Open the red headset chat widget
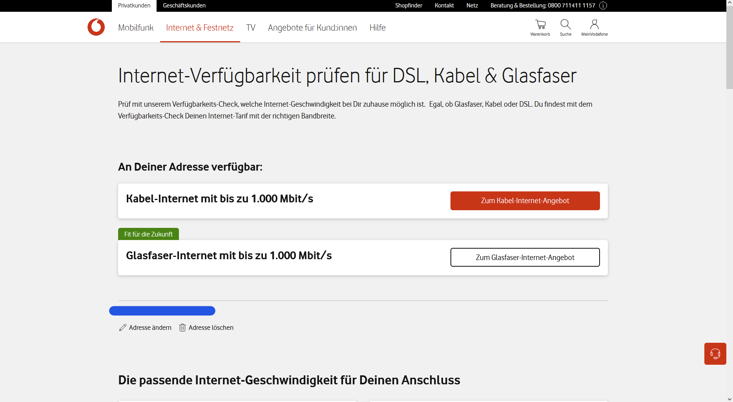 715,354
